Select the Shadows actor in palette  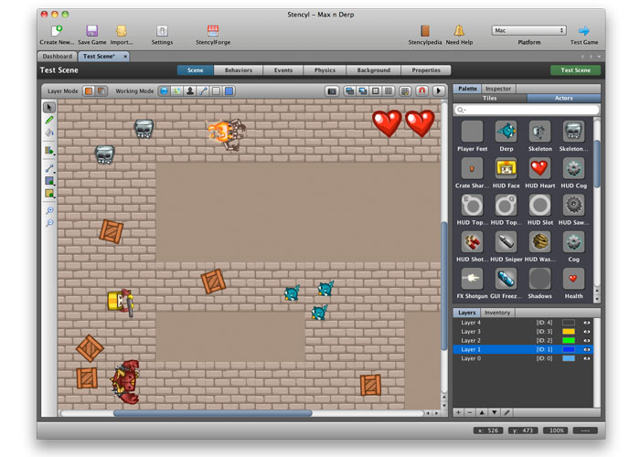point(539,278)
